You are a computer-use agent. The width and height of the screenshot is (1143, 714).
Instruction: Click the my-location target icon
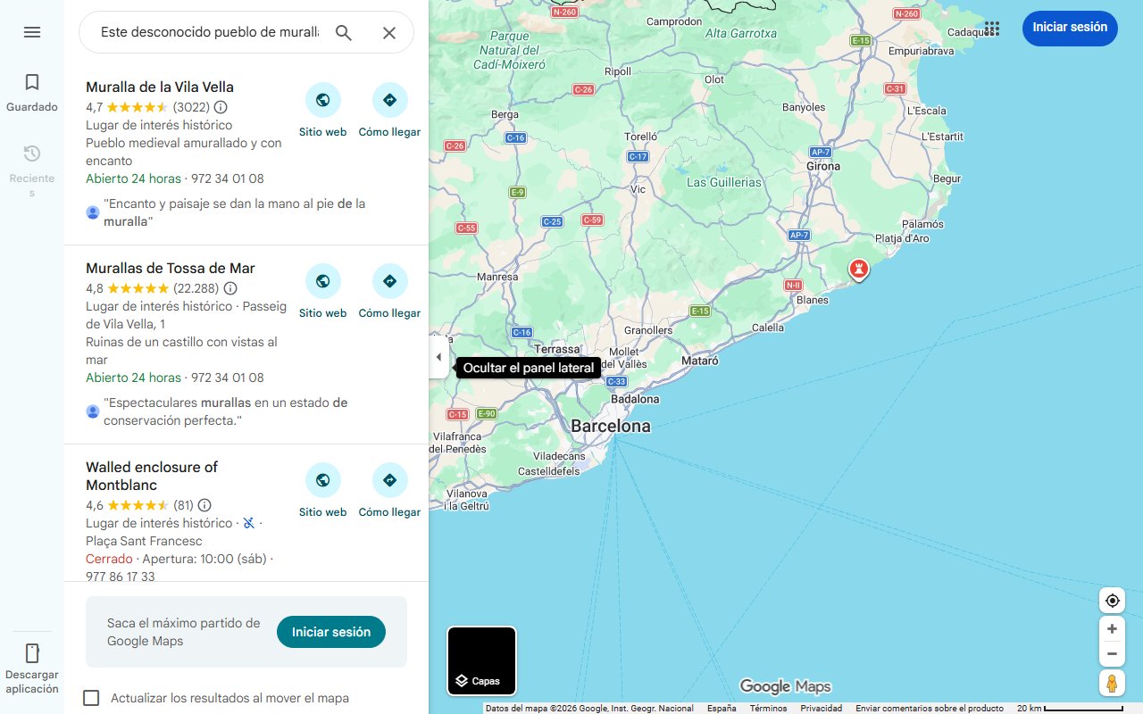coord(1112,600)
